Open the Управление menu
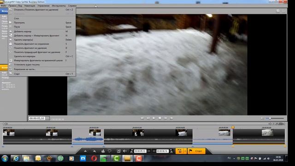 [43, 6]
